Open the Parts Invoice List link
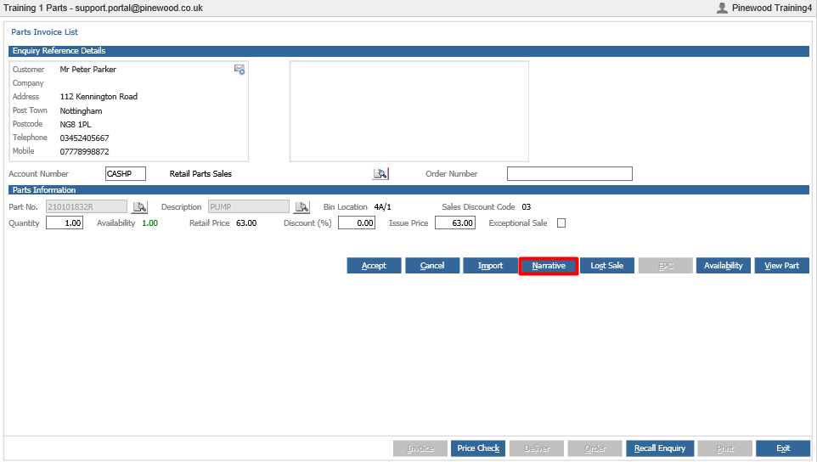817x462 pixels. pyautogui.click(x=44, y=31)
